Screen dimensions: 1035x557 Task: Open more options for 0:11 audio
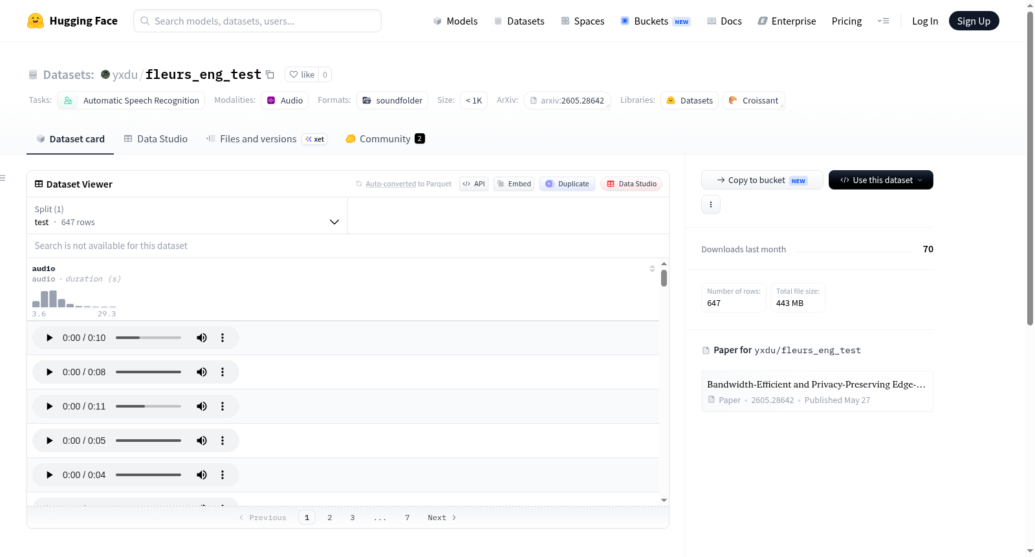223,406
